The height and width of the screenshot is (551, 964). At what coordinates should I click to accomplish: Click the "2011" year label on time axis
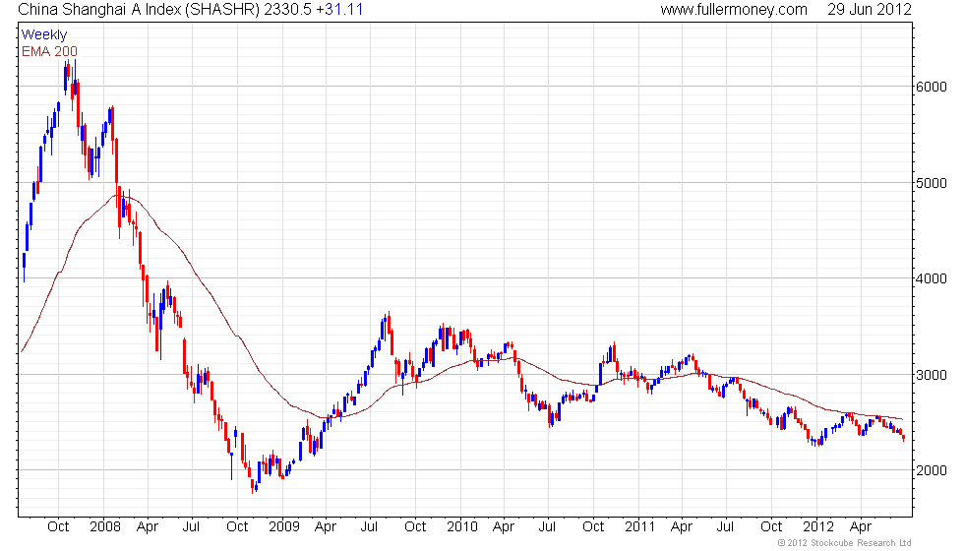pyautogui.click(x=640, y=526)
